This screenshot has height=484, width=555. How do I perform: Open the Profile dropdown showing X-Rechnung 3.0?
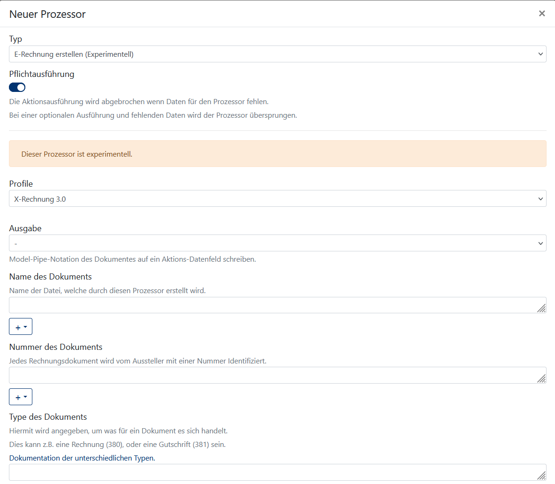pos(278,199)
